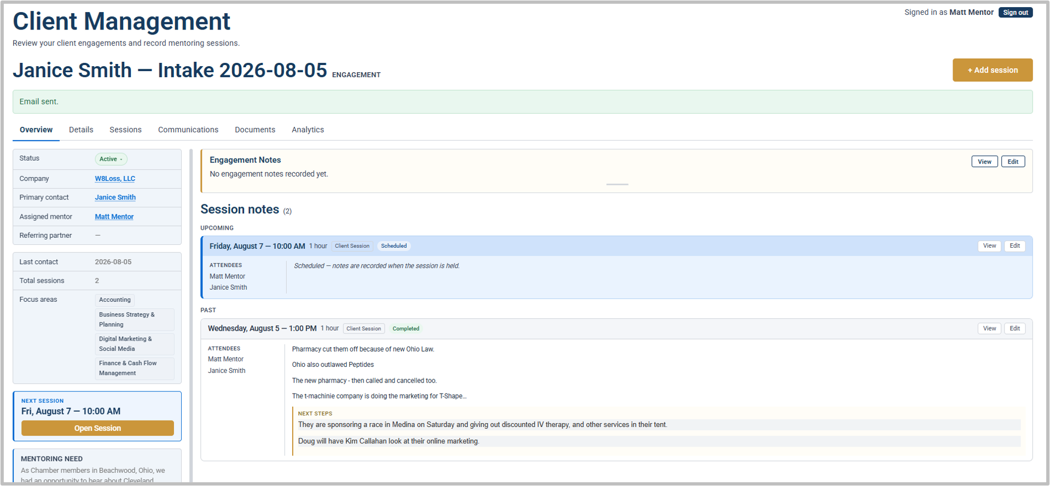Sign out of Matt Mentor account
The width and height of the screenshot is (1050, 486).
[x=1015, y=13]
